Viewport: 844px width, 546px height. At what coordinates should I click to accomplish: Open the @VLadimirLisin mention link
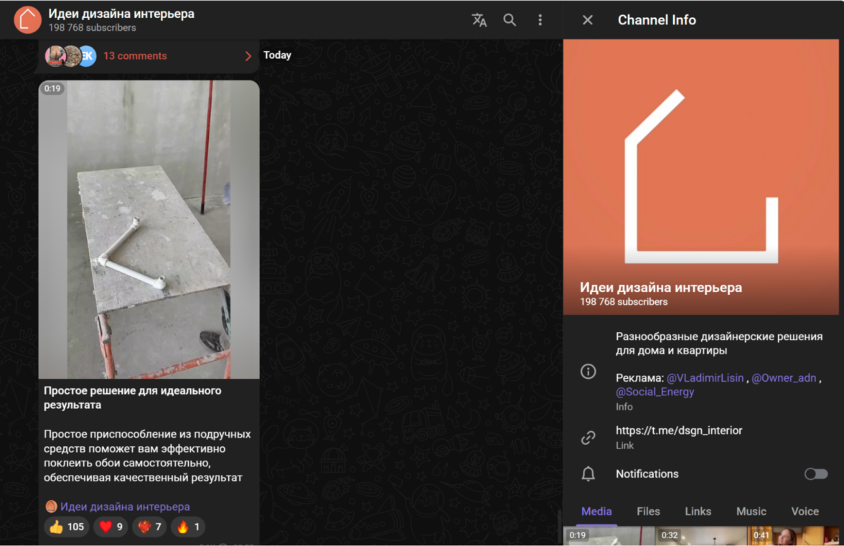pyautogui.click(x=705, y=378)
